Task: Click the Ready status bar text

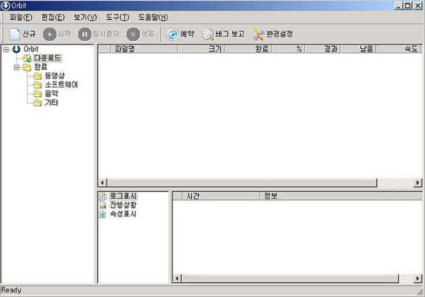Action: click(x=11, y=290)
